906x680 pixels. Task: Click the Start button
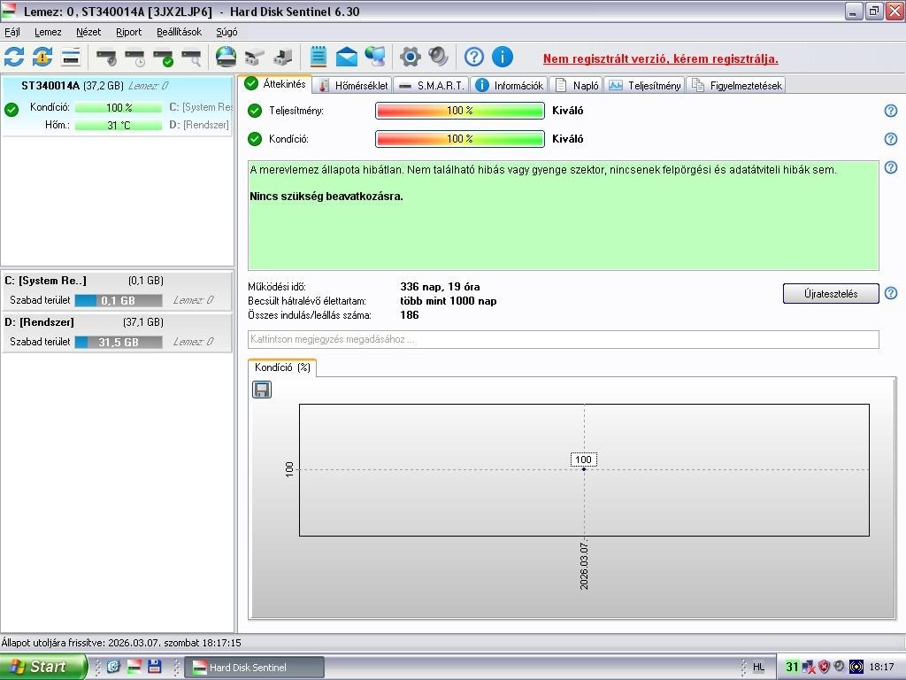coord(42,667)
